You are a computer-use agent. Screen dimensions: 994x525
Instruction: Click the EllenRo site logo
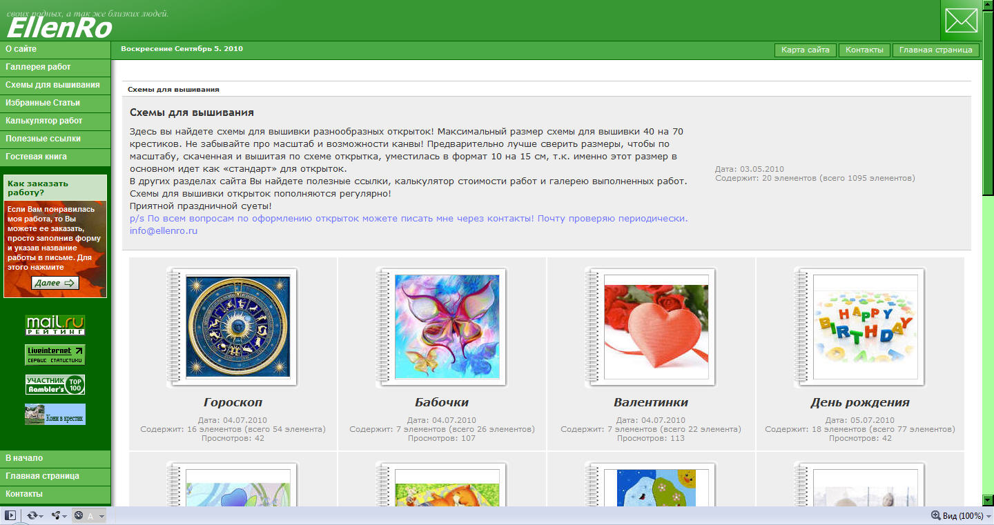pyautogui.click(x=59, y=27)
